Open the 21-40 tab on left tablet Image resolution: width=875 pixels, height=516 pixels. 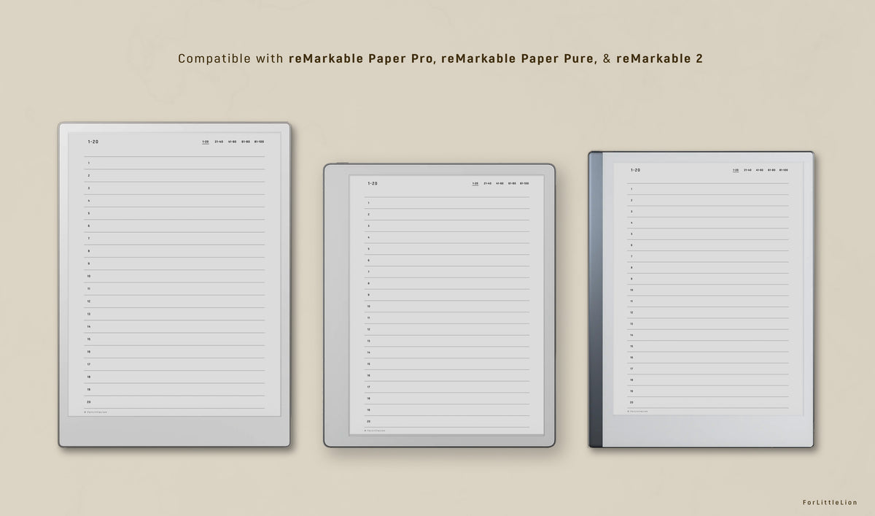click(x=219, y=141)
